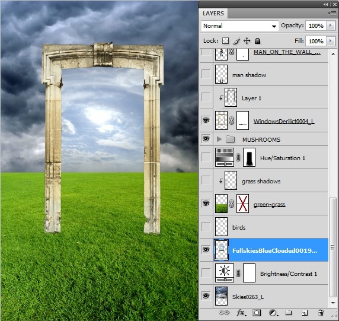Click chain link on Brightness/Contrast 1 layer
The image size is (339, 321).
coord(238,273)
